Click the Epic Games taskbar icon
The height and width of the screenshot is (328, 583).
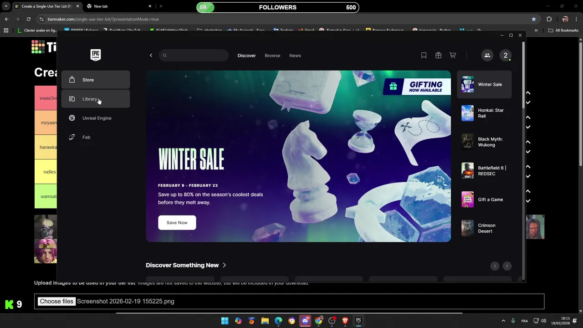pyautogui.click(x=358, y=321)
